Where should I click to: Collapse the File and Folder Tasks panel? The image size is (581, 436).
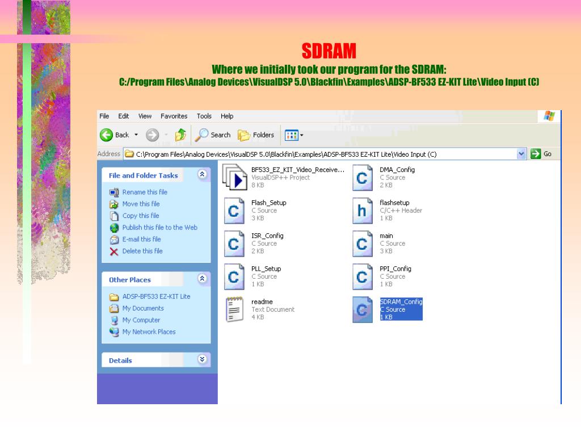coord(203,174)
